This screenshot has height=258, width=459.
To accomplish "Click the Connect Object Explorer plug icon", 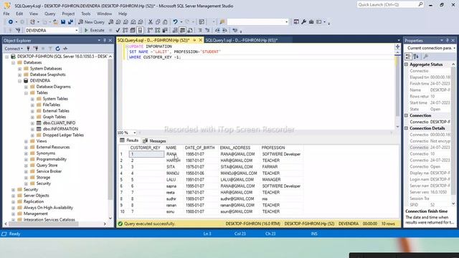I will pos(28,49).
